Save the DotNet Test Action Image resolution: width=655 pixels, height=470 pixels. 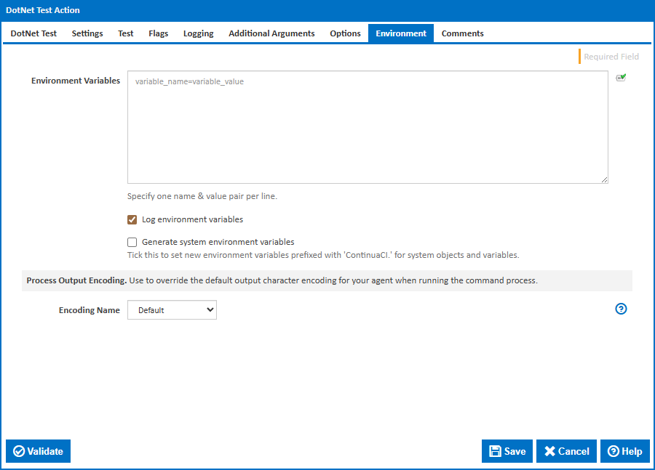(507, 450)
